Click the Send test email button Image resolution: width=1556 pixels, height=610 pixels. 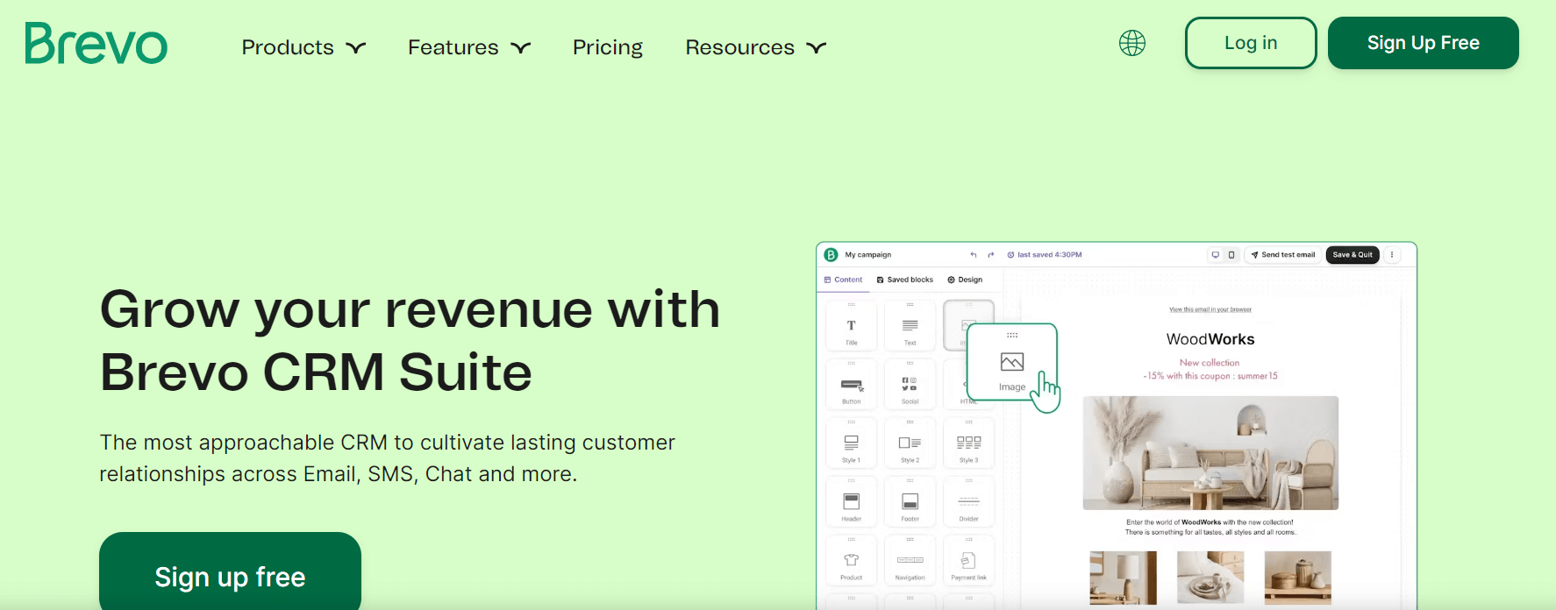(1283, 255)
